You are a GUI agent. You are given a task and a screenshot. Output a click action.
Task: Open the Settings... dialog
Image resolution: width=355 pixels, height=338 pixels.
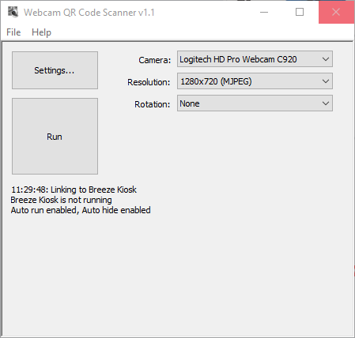[x=55, y=70]
